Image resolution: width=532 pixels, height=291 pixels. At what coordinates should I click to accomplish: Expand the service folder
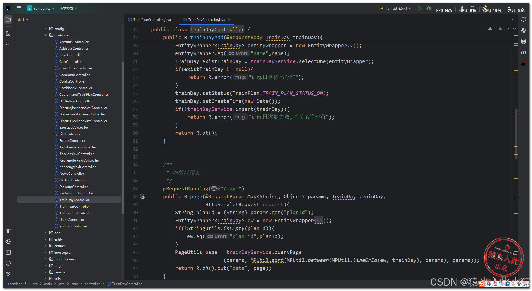(45, 272)
